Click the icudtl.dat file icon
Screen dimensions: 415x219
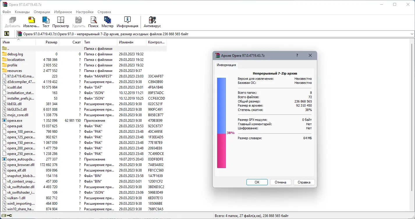[x=4, y=87]
